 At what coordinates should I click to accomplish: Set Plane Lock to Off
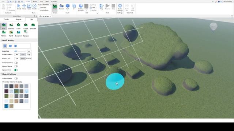click(17, 59)
